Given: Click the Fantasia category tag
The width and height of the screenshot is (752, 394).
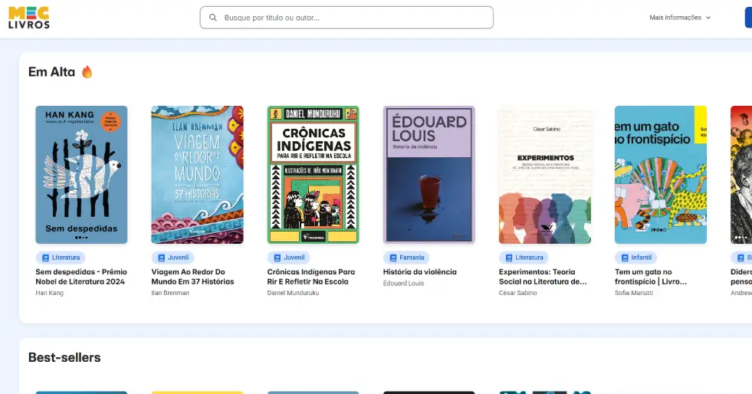Looking at the screenshot, I should pos(406,258).
